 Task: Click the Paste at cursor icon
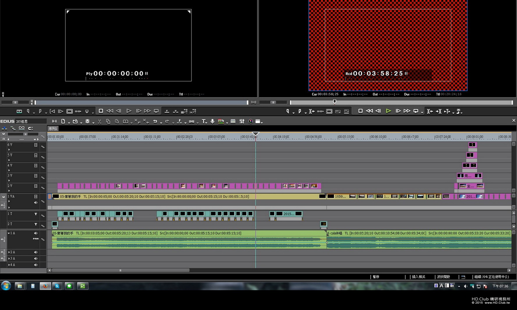coord(117,122)
